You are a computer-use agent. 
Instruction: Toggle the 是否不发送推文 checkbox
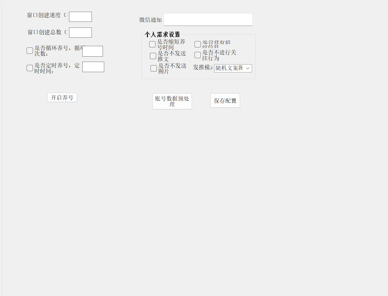point(153,56)
